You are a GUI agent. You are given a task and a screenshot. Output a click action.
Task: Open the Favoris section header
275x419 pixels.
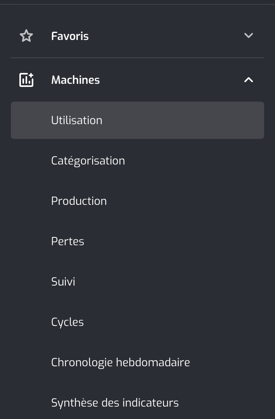point(137,36)
